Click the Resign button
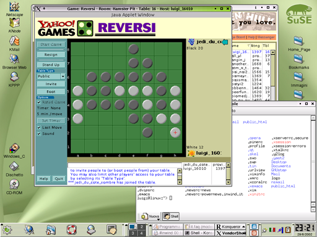This screenshot has width=317, height=237. point(51,55)
